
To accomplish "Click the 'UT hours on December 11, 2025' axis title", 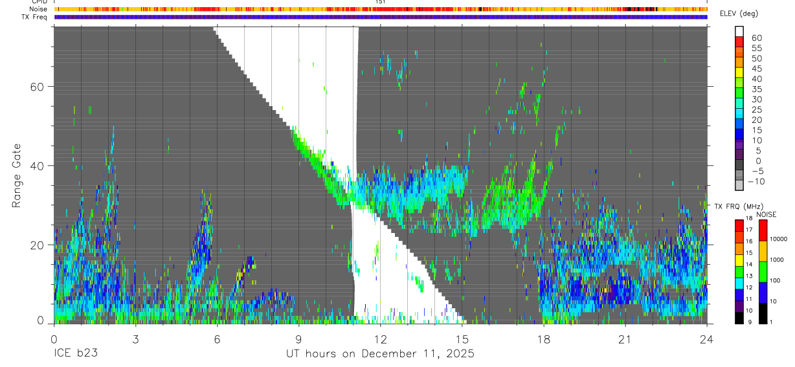I will [x=381, y=354].
